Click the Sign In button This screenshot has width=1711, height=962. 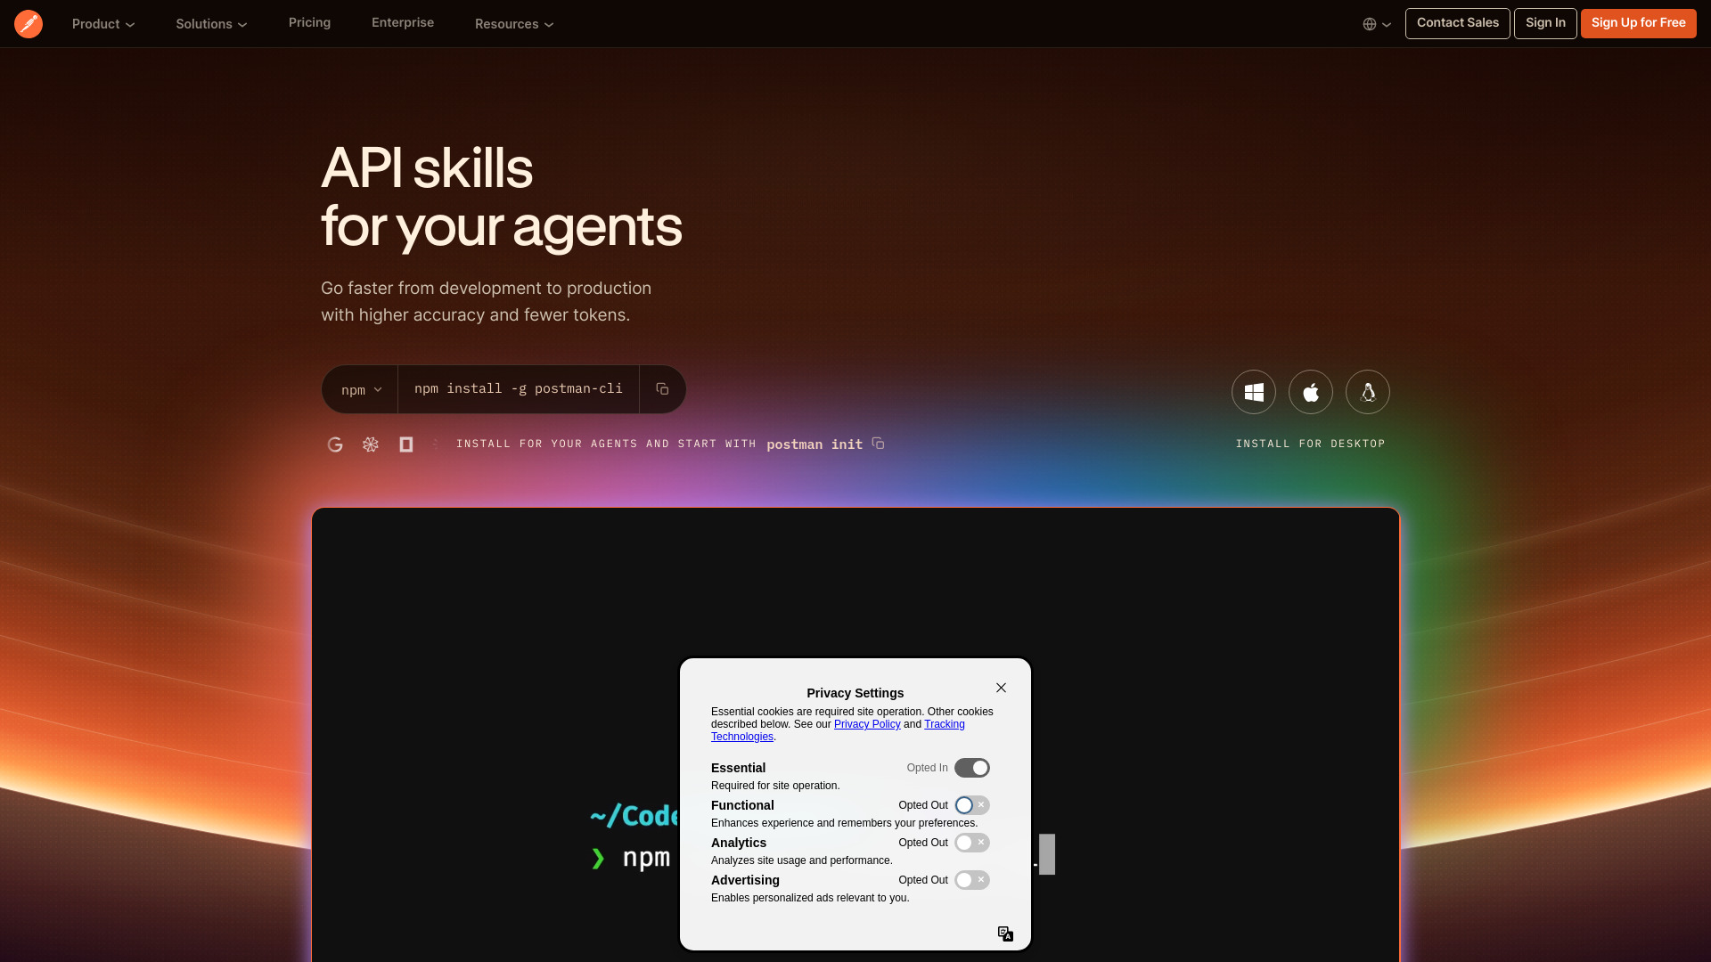coord(1545,23)
